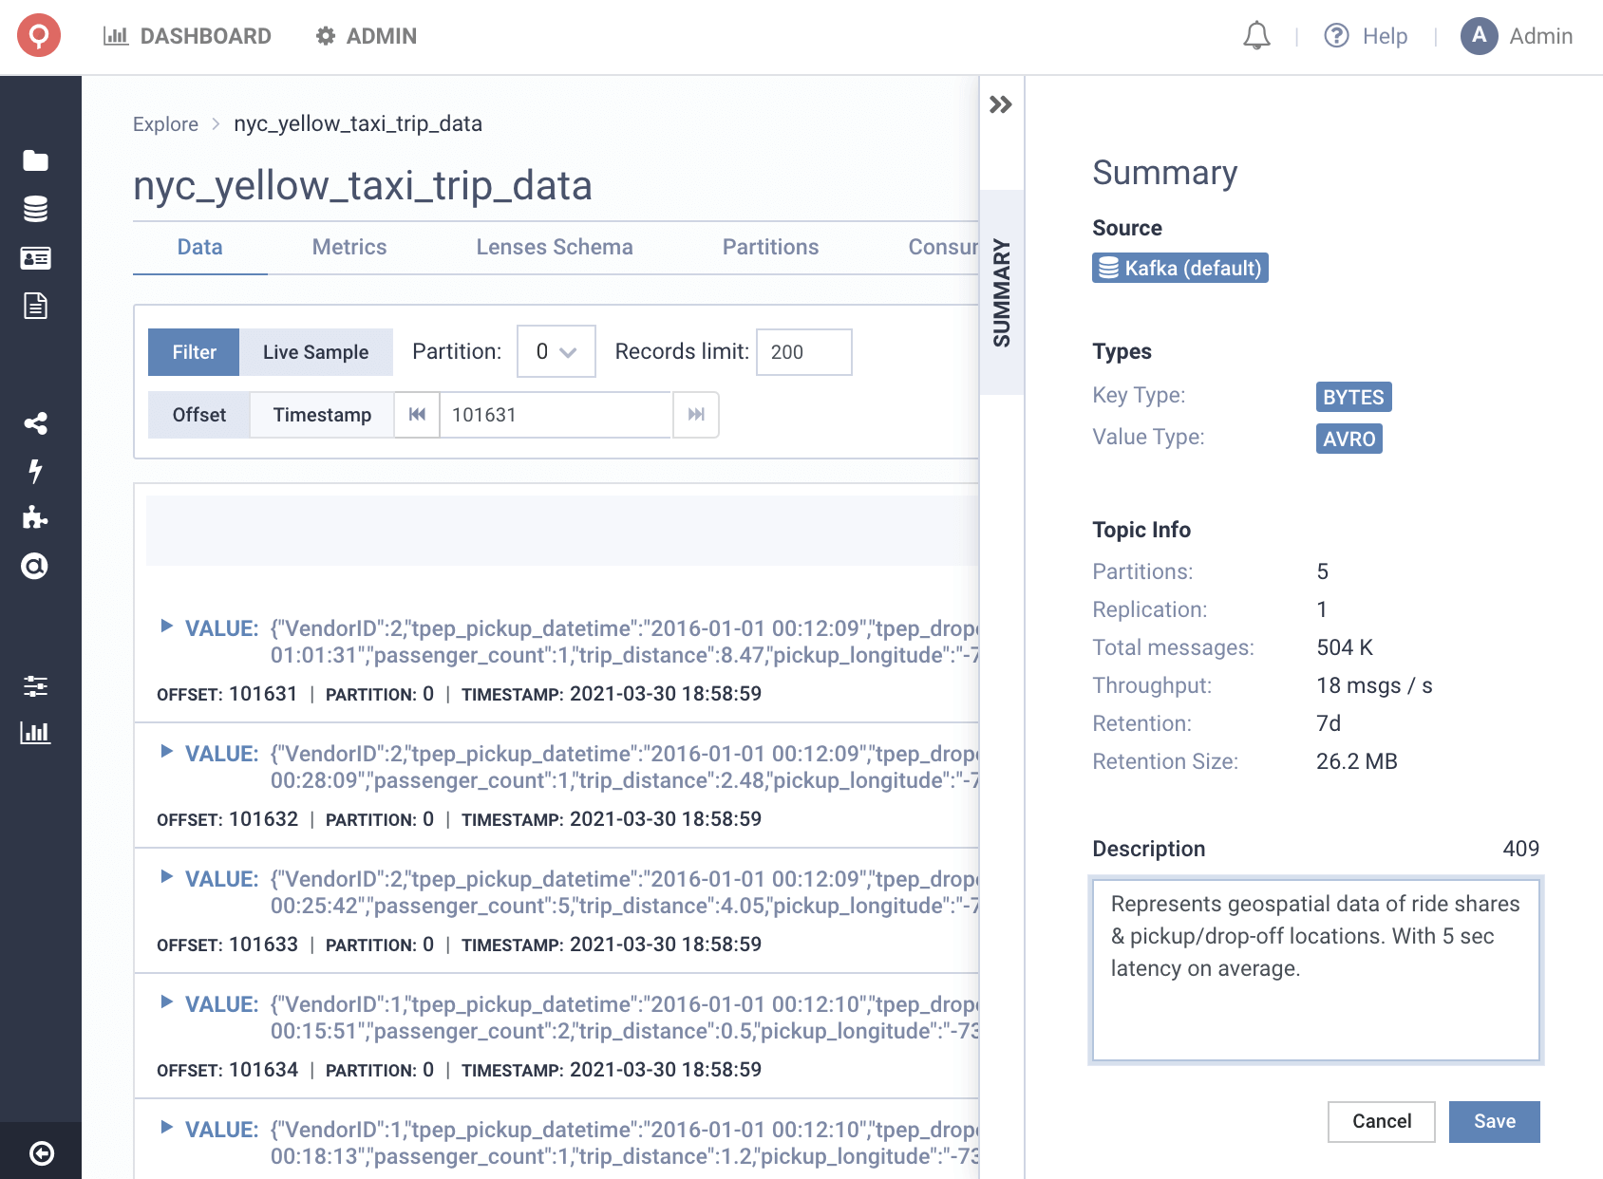Open the Metrics tab

click(349, 247)
